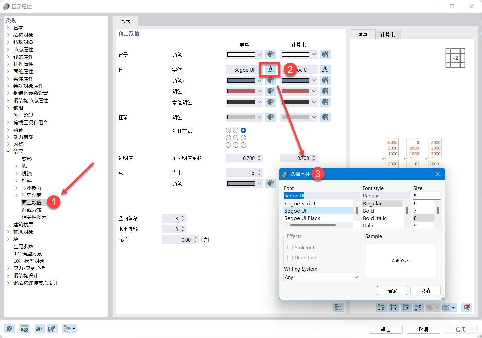Open the Writing System dropdown
The width and height of the screenshot is (482, 338).
coord(321,277)
